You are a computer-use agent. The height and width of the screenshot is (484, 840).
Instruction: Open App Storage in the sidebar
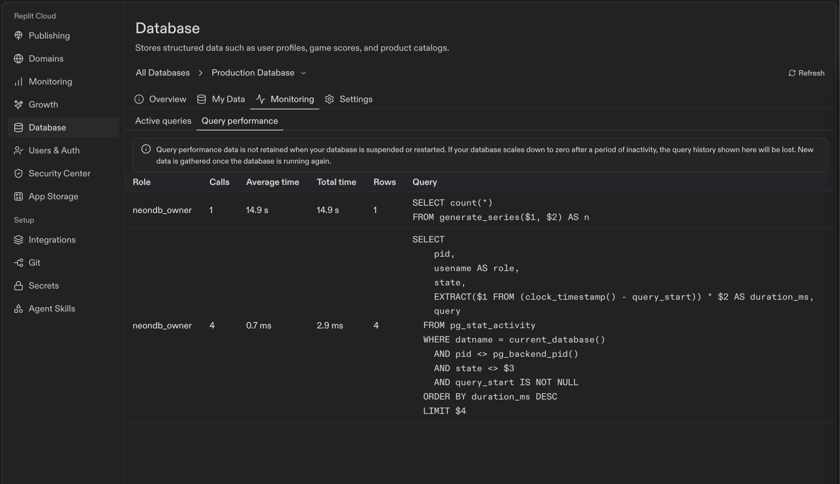63,196
